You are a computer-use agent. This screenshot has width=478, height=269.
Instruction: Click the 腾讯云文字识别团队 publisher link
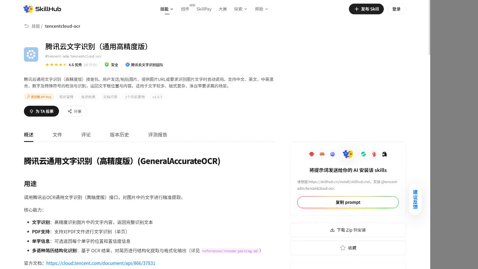tap(147, 65)
